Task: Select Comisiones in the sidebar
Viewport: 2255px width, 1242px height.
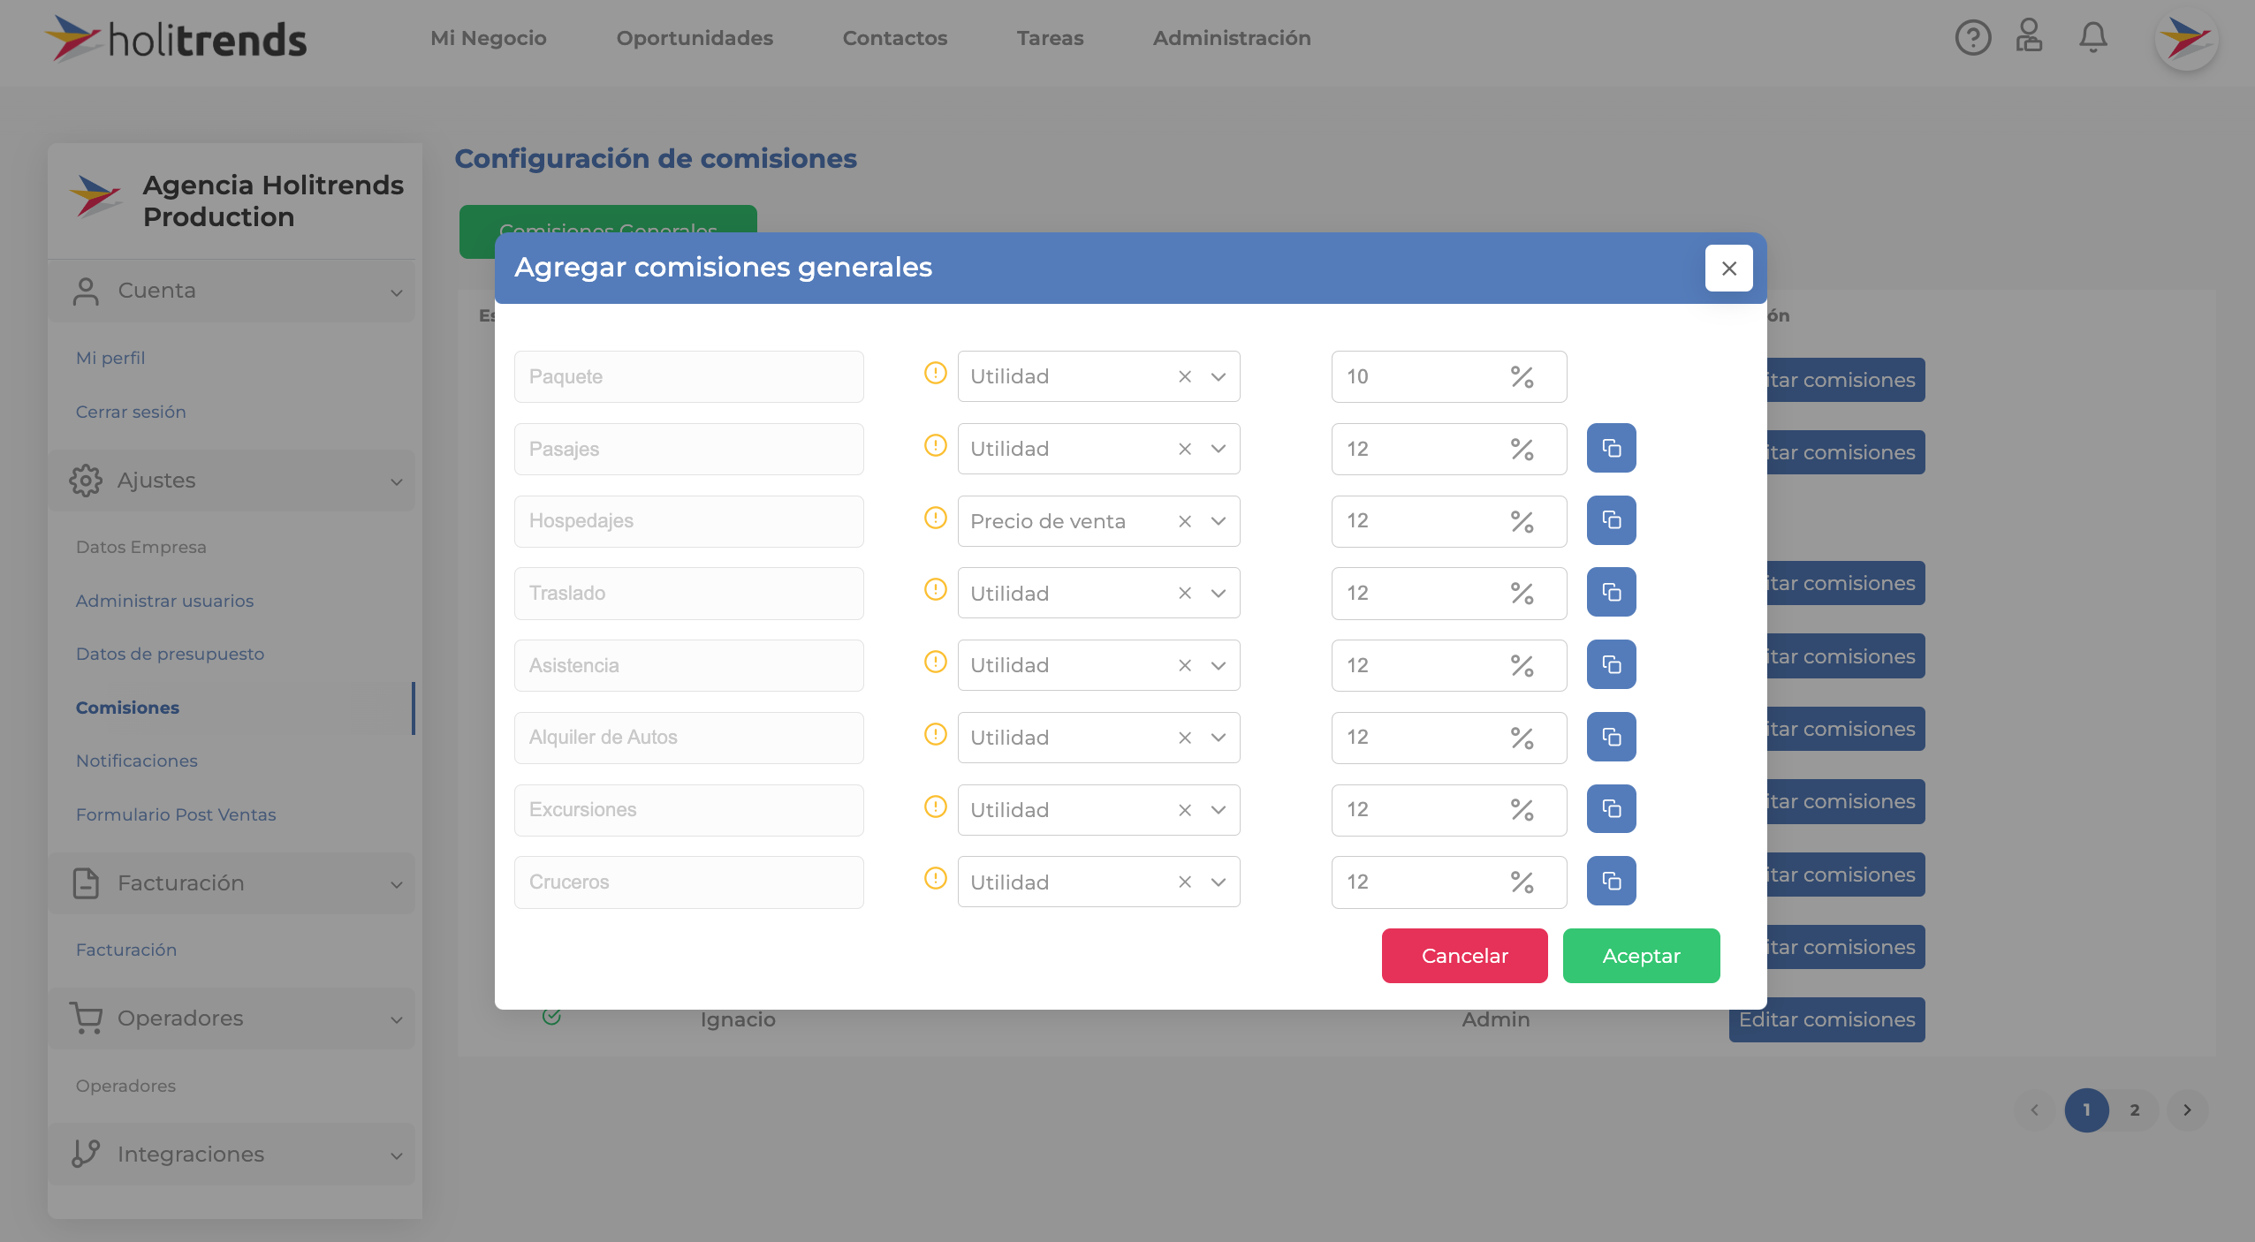Action: point(127,708)
